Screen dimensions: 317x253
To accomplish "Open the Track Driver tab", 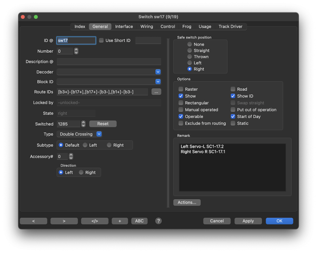I will [x=230, y=26].
